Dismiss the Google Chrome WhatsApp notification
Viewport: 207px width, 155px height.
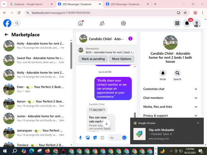198,123
